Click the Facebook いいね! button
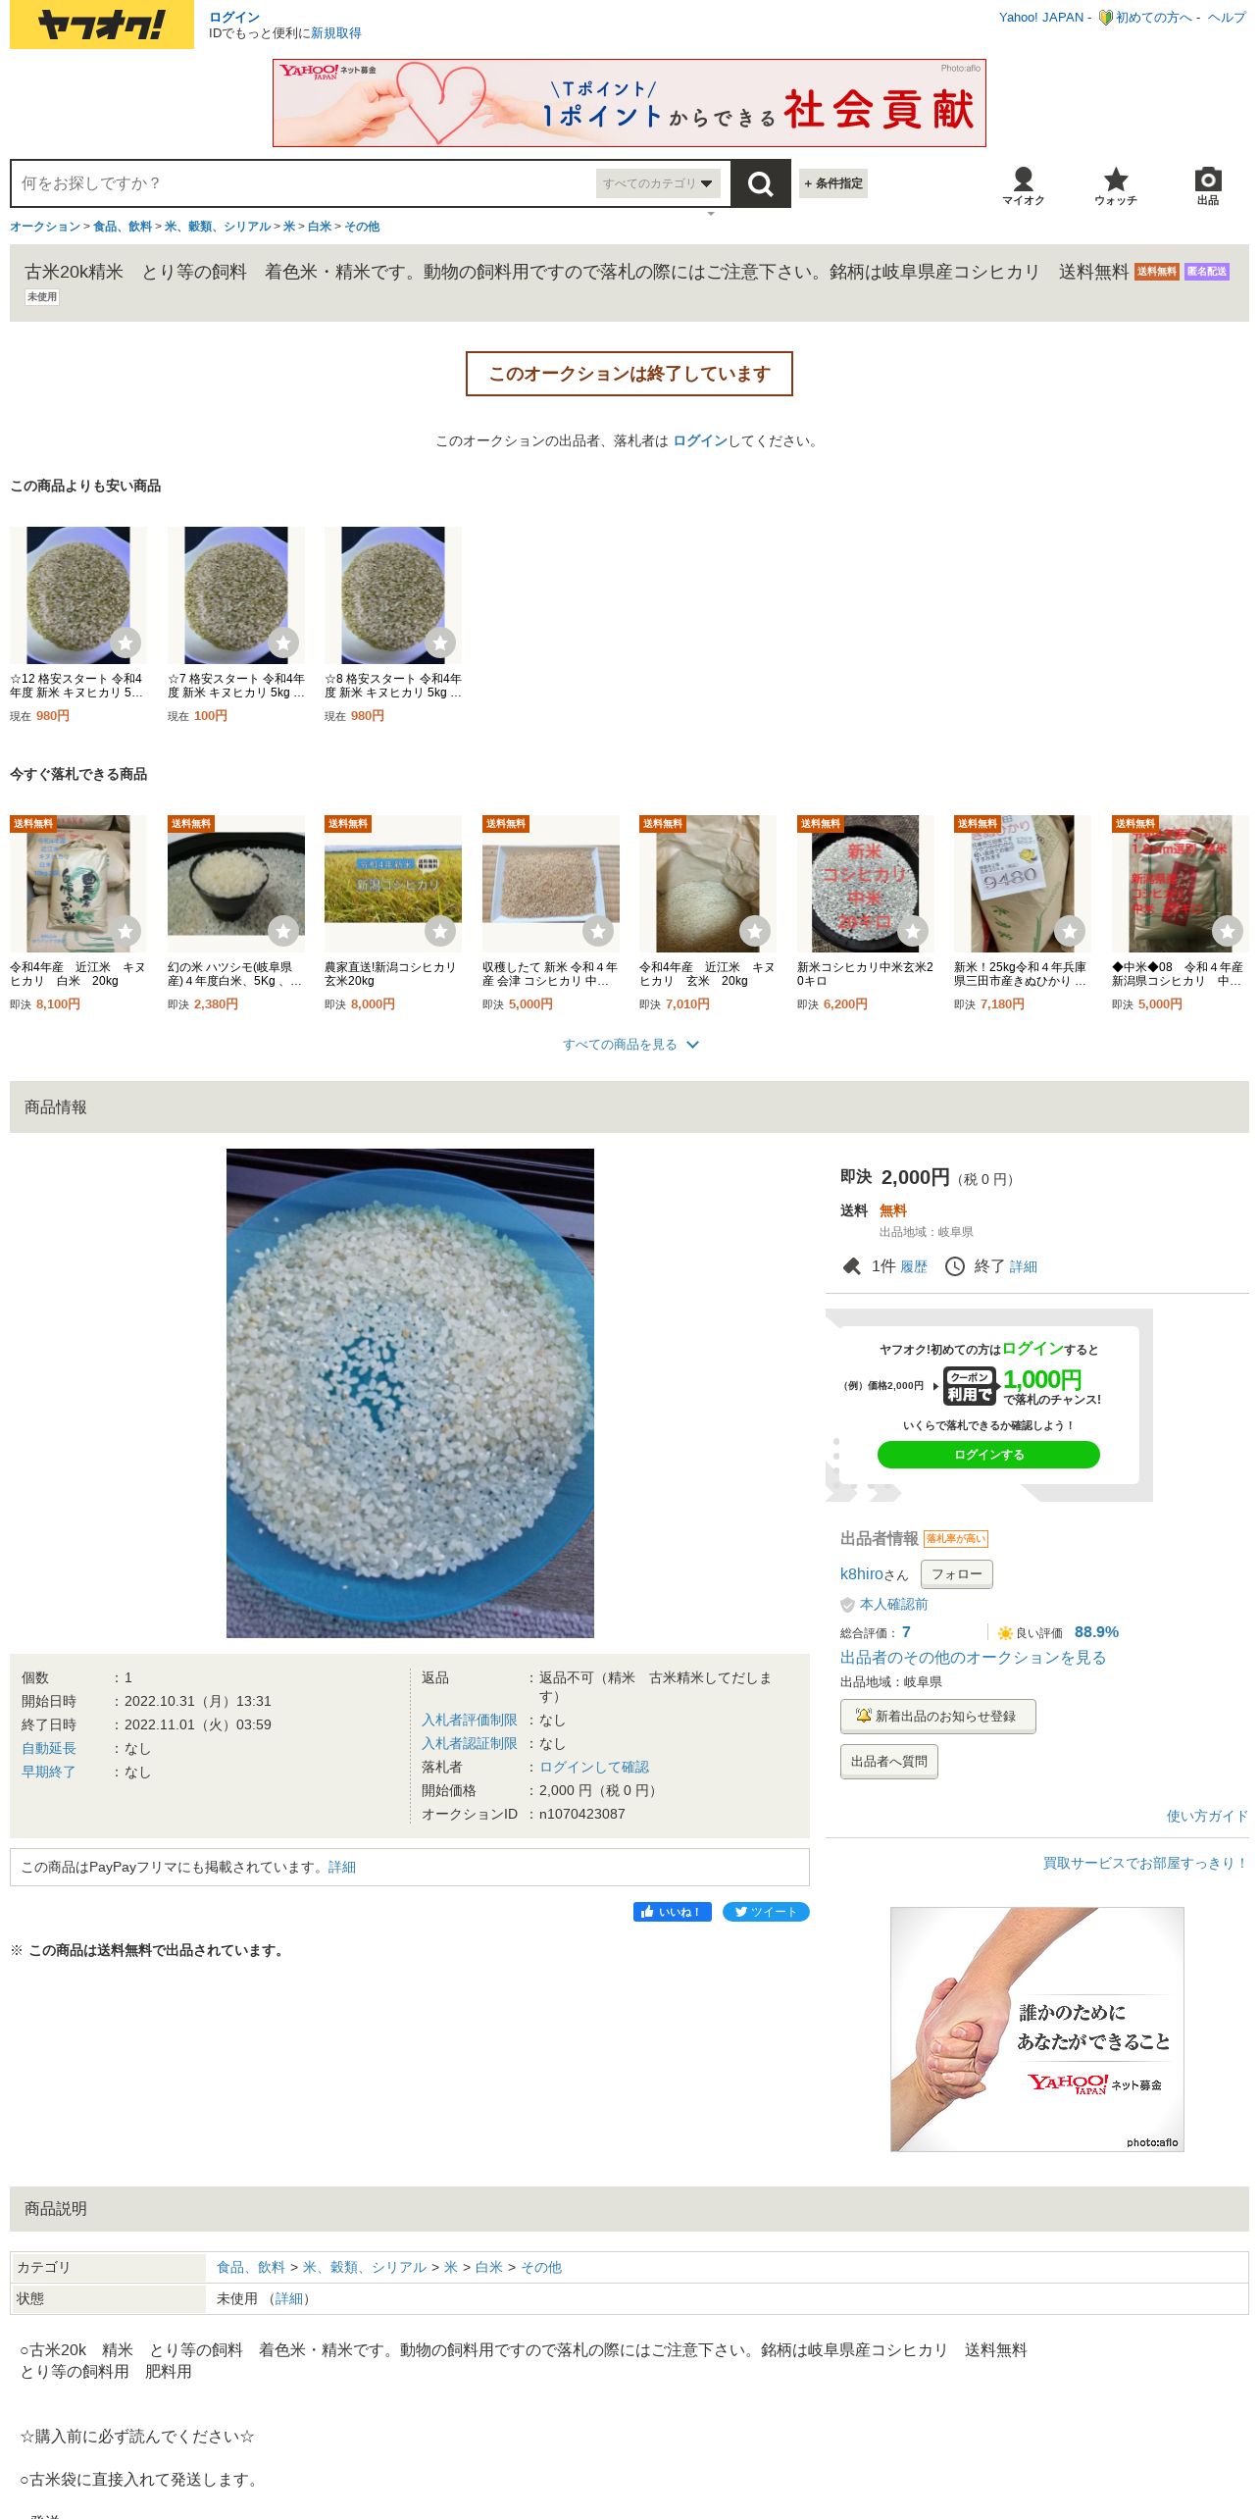Image resolution: width=1259 pixels, height=2519 pixels. tap(673, 1912)
